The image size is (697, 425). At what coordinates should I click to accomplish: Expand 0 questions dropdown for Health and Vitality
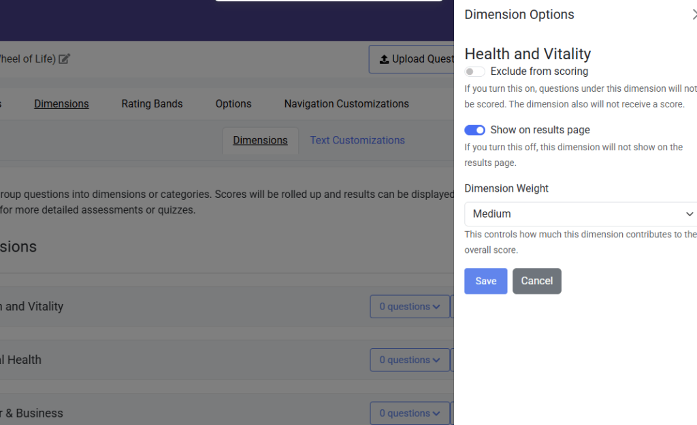point(409,307)
